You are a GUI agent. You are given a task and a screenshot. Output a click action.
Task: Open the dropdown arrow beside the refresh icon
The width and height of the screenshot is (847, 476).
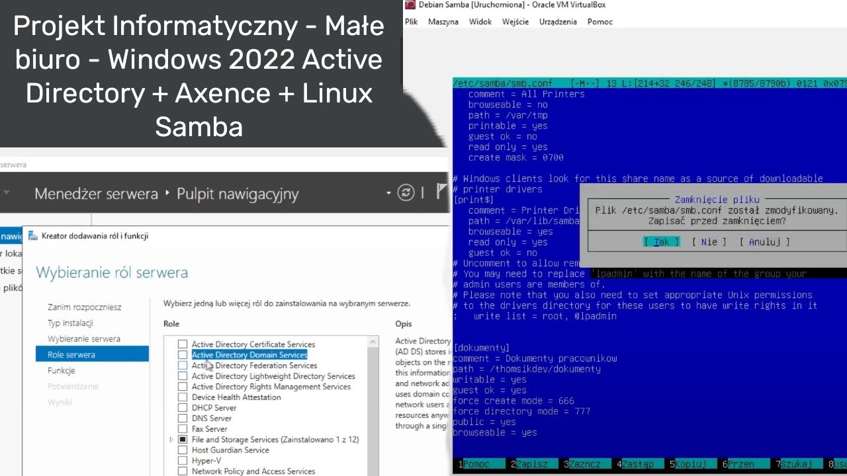point(388,194)
